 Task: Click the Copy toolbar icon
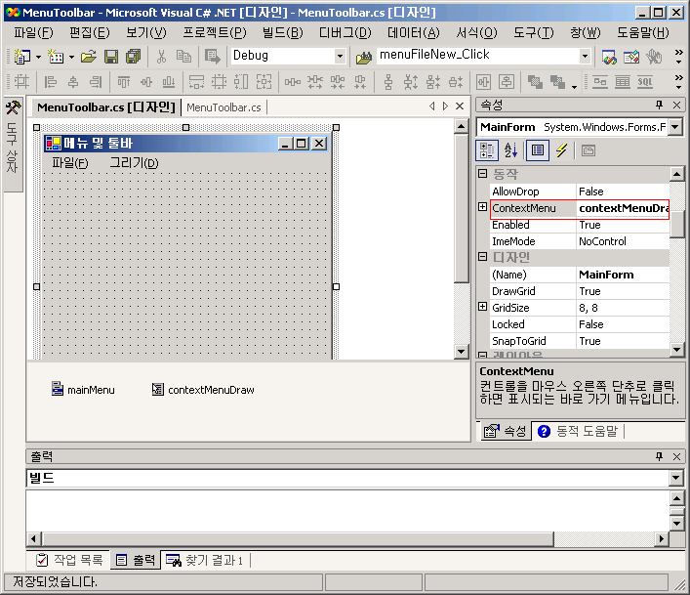coord(183,57)
